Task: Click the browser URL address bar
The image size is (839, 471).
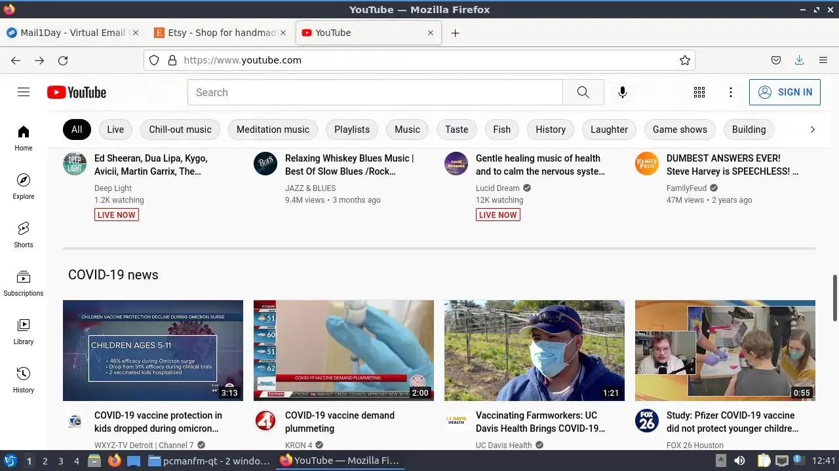Action: (419, 60)
